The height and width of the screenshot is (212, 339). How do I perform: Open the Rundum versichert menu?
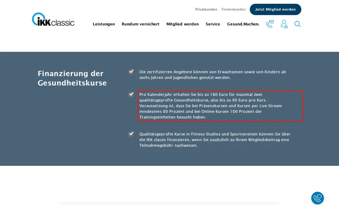tap(141, 24)
